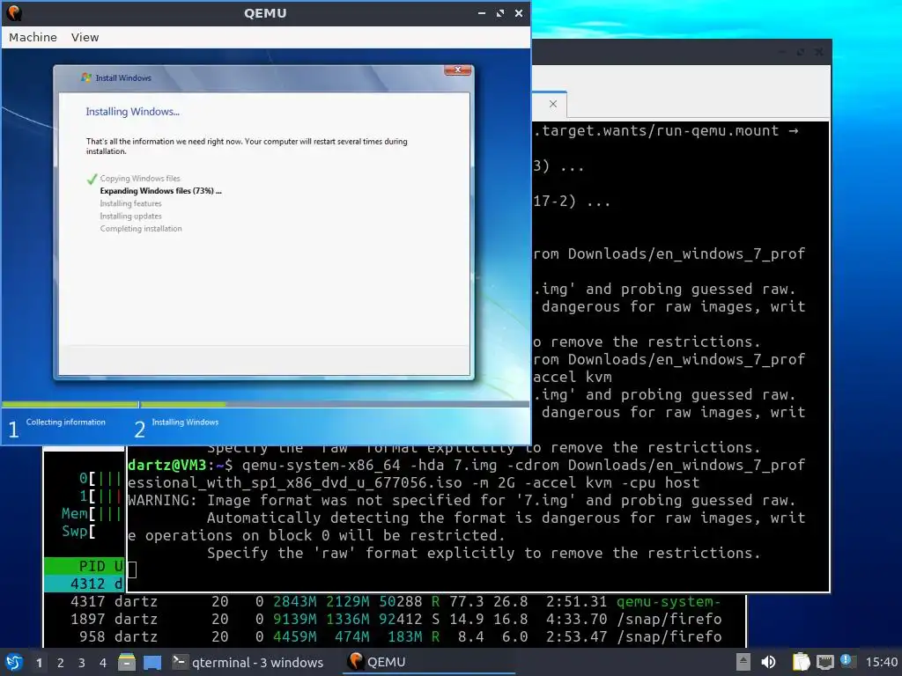Open the Machine menu in QEMU

(33, 37)
